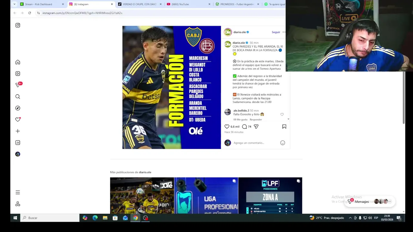Image resolution: width=413 pixels, height=232 pixels.
Task: Open the LPF Zona A positions thumbnail
Action: pyautogui.click(x=270, y=196)
